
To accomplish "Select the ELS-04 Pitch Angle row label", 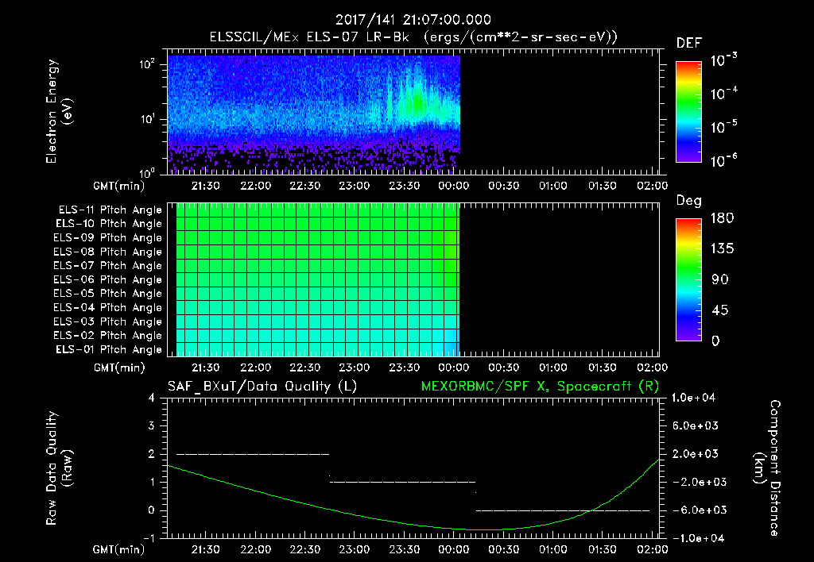I will tap(108, 307).
